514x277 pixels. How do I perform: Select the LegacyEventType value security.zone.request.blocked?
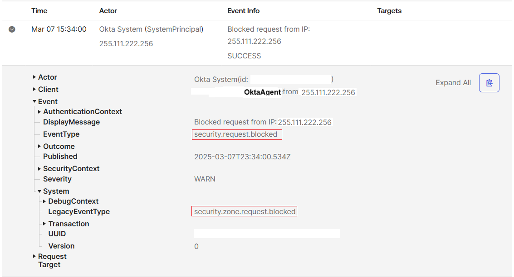click(x=244, y=211)
